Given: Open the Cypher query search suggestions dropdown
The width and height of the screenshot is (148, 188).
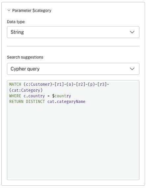Looking at the screenshot, I should pyautogui.click(x=73, y=69).
